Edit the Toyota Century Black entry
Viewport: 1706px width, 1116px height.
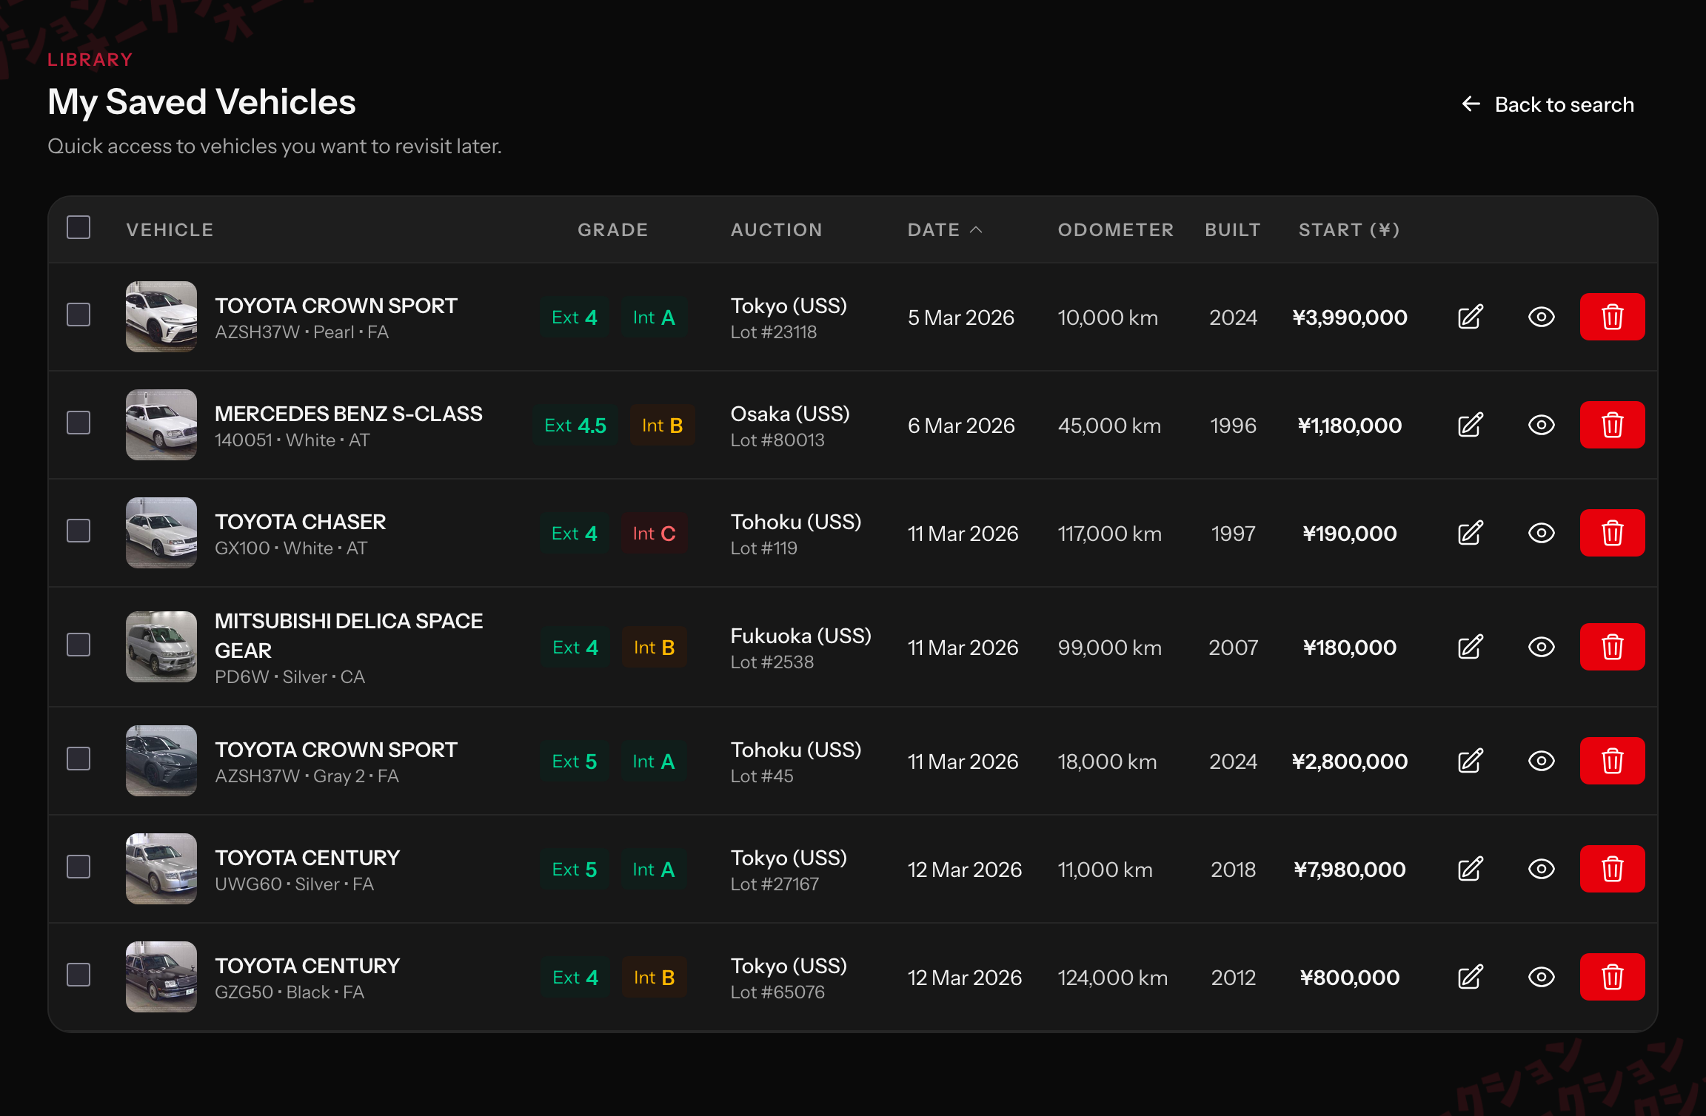(x=1470, y=977)
